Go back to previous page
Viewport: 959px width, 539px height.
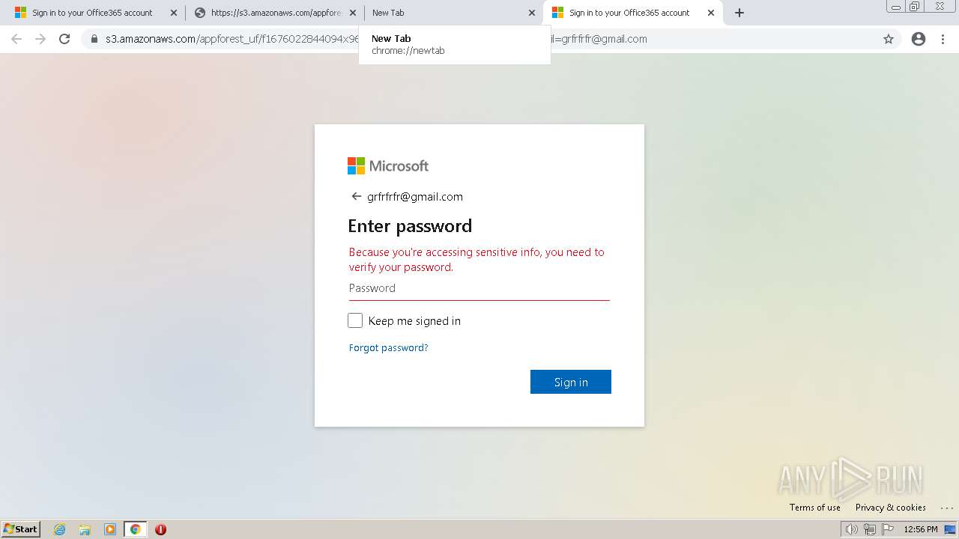pyautogui.click(x=16, y=39)
